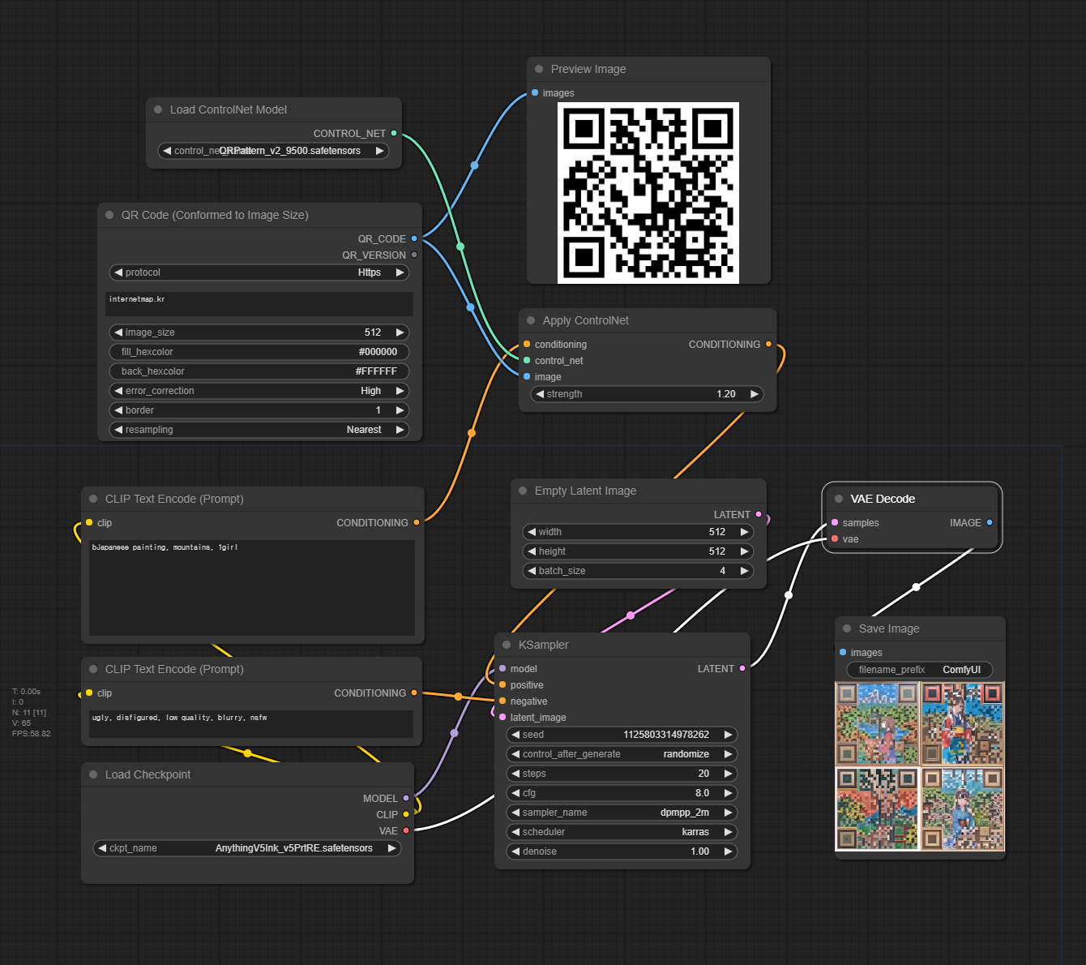The height and width of the screenshot is (965, 1086).
Task: Edit the fill_hexcolor #000000 field
Action: point(259,352)
